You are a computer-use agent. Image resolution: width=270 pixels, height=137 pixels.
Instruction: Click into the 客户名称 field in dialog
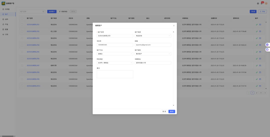click(115, 36)
